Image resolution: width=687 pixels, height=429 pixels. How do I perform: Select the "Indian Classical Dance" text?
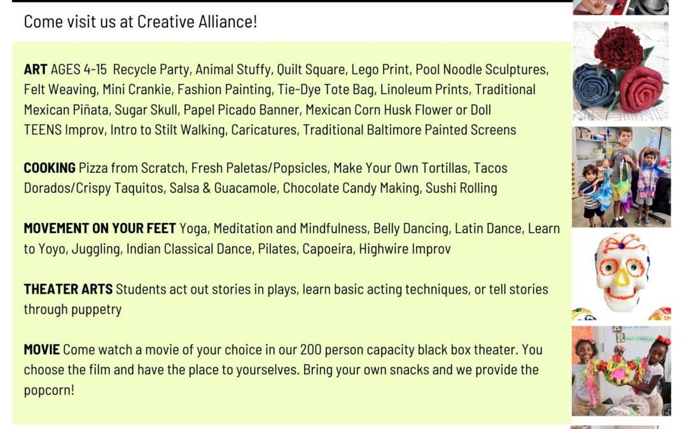point(188,249)
